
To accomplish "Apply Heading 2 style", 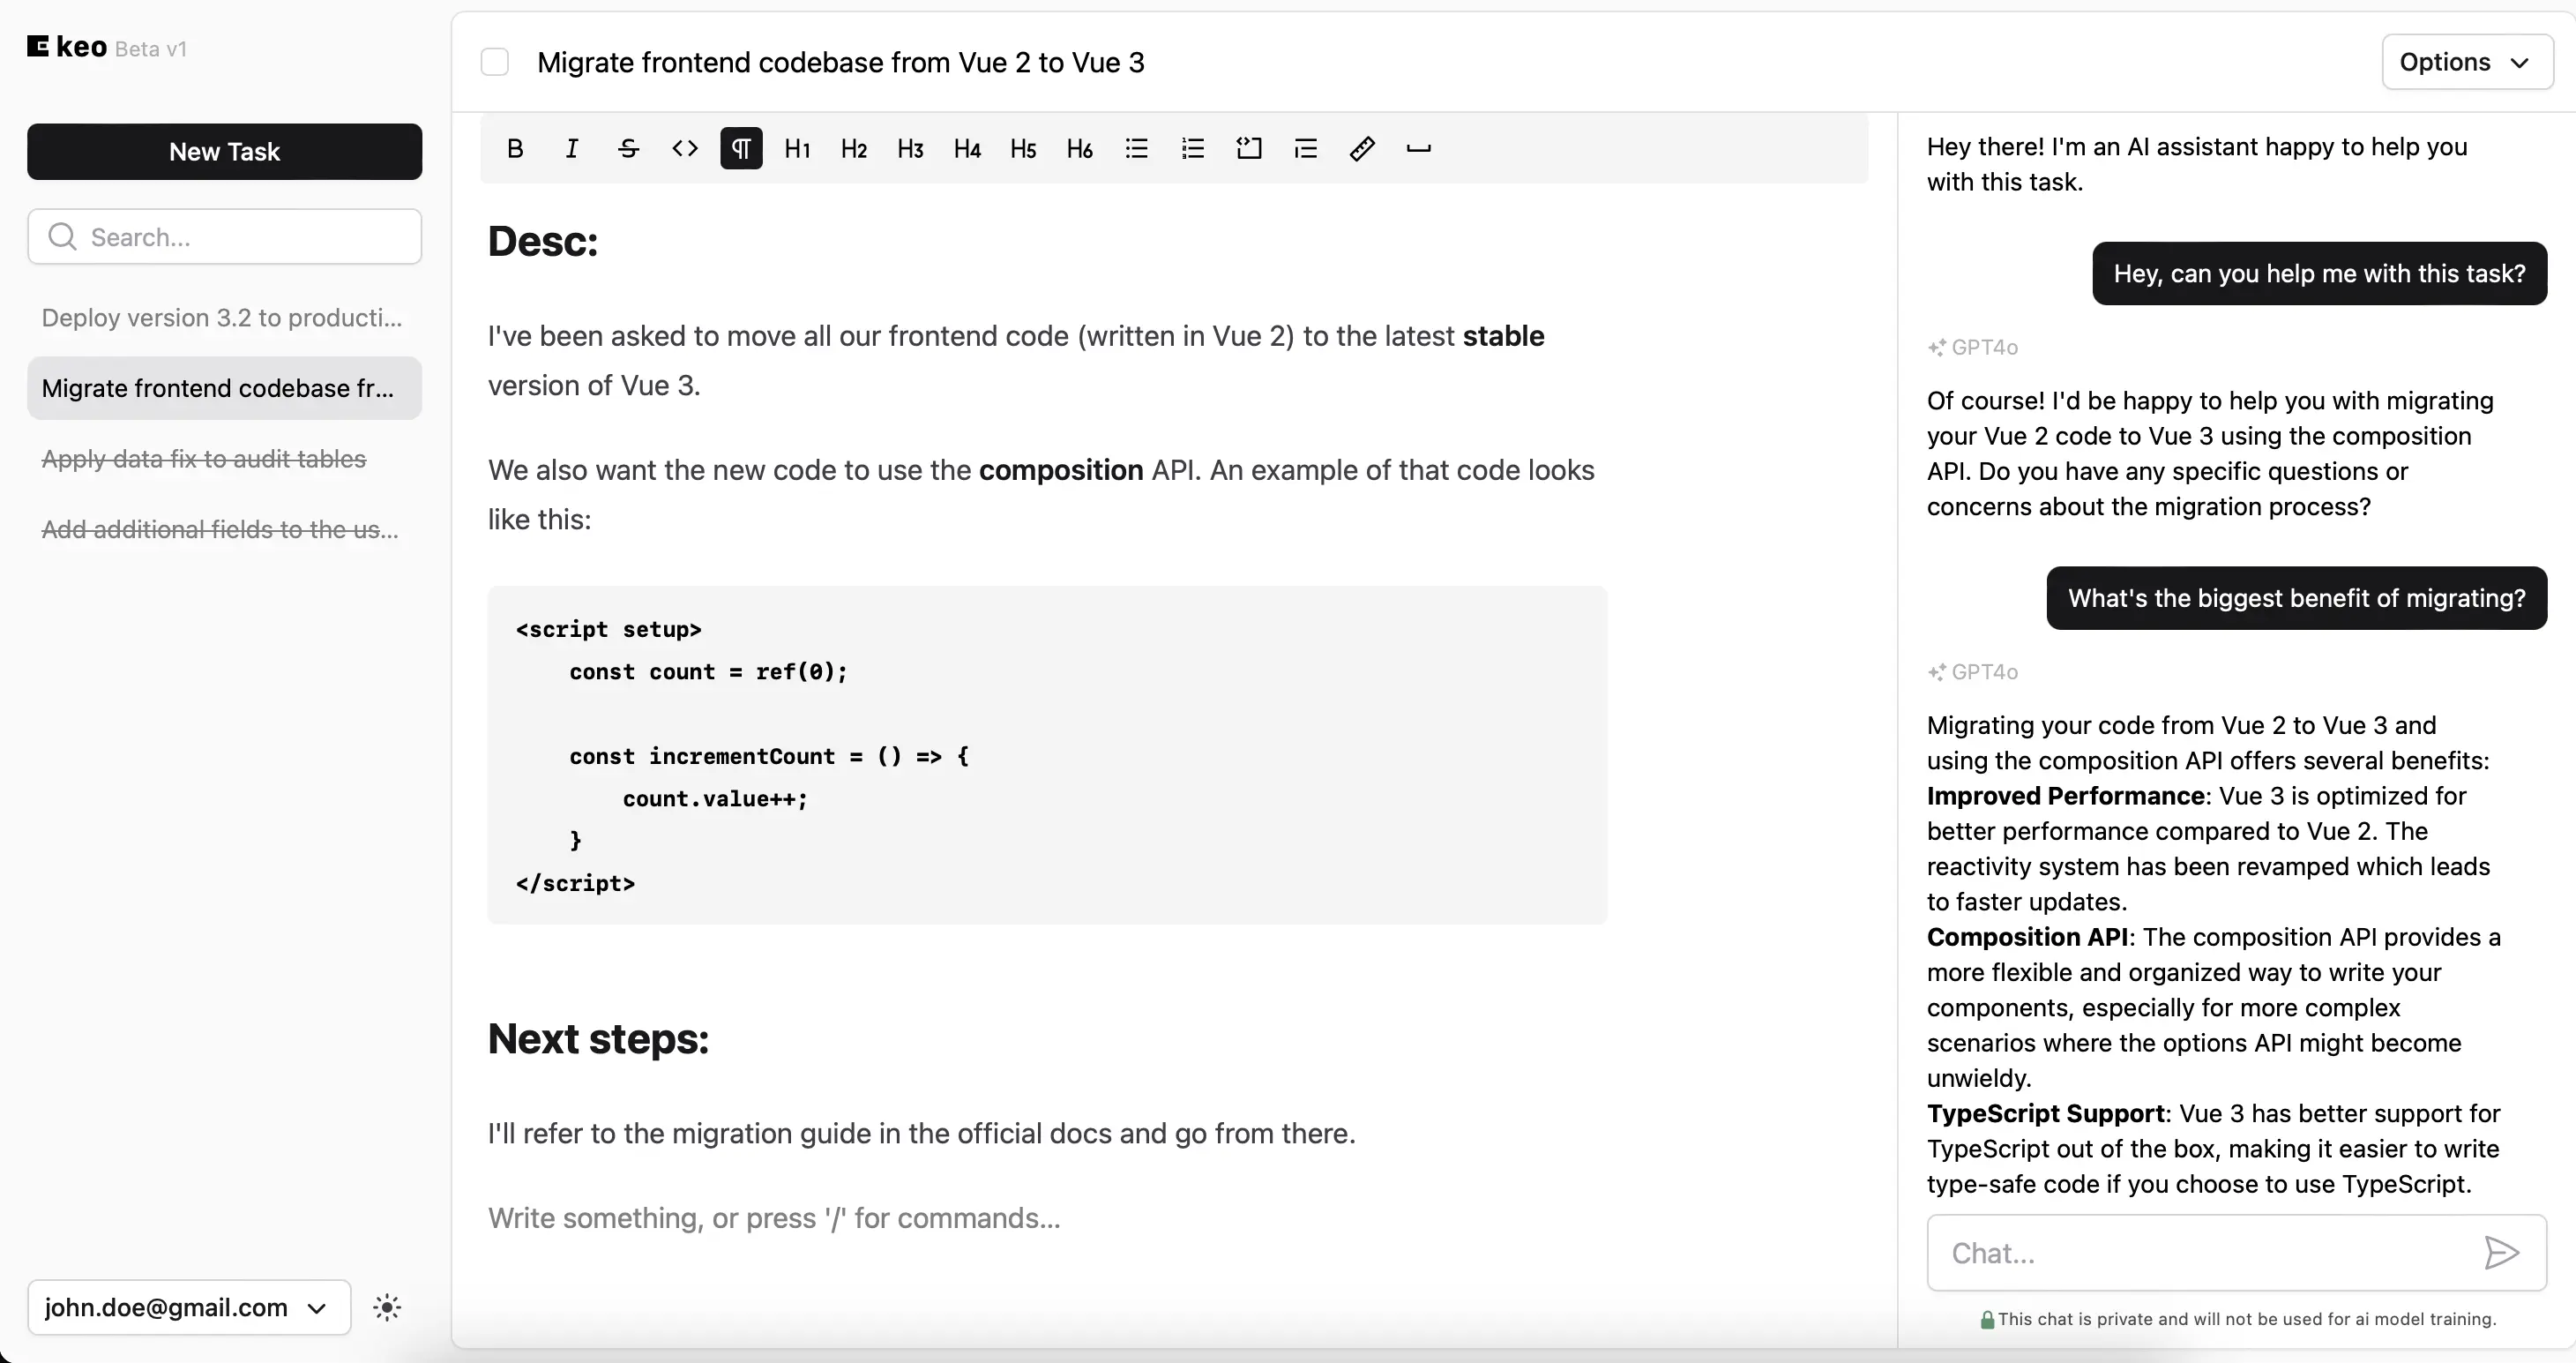I will click(854, 149).
